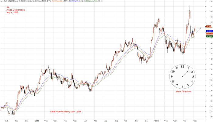Click the 36 price axis label
Viewport: 213px width, 122px height.
(x=212, y=75)
